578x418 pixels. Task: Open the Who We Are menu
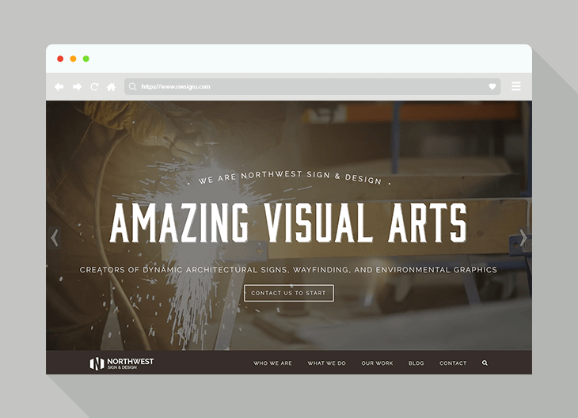272,363
